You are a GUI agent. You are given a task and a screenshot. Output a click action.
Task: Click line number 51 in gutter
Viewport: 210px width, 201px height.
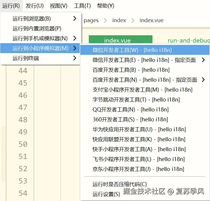coord(23,156)
